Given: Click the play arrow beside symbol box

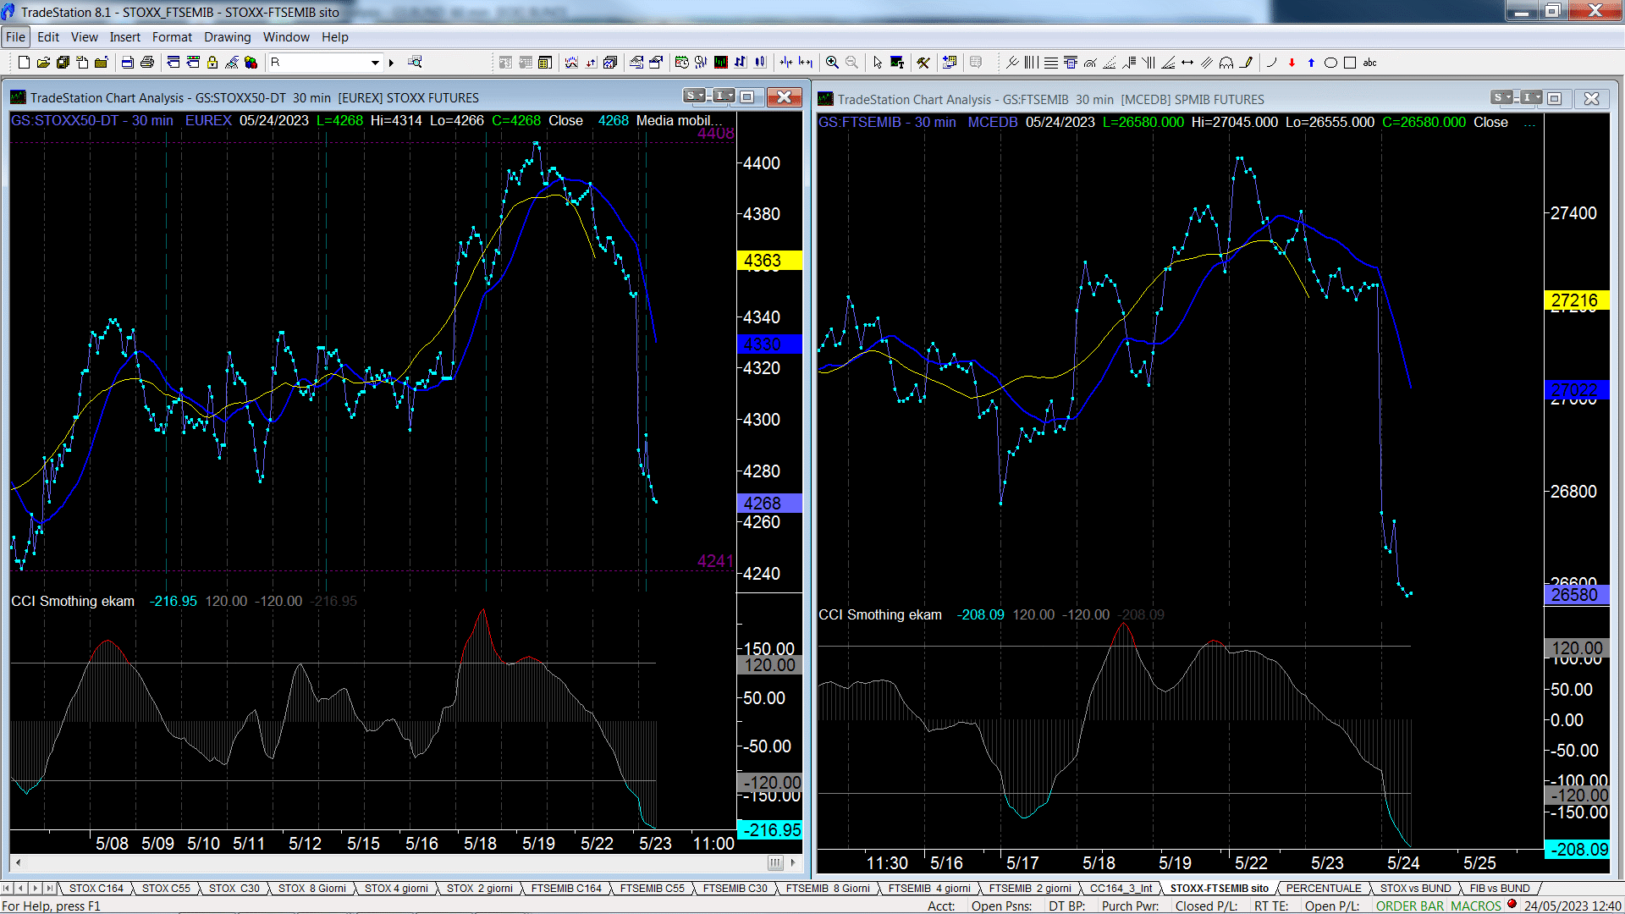Looking at the screenshot, I should (x=391, y=62).
